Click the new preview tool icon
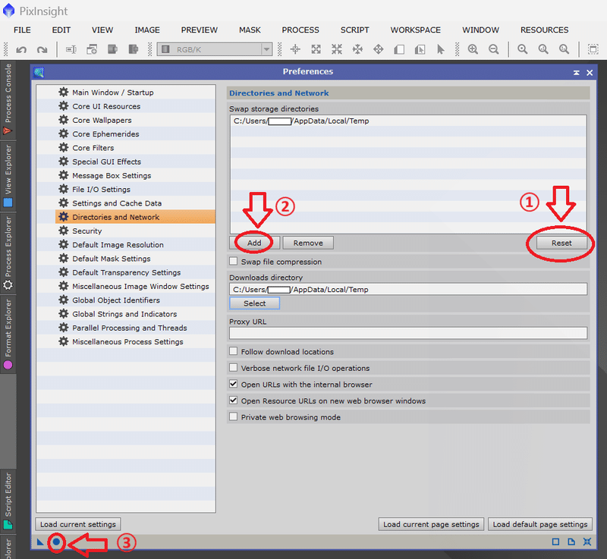 tap(399, 49)
